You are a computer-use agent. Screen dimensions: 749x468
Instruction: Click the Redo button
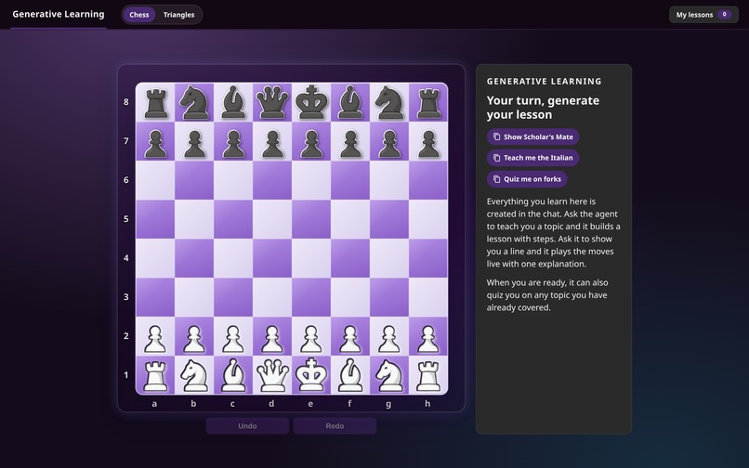[335, 426]
